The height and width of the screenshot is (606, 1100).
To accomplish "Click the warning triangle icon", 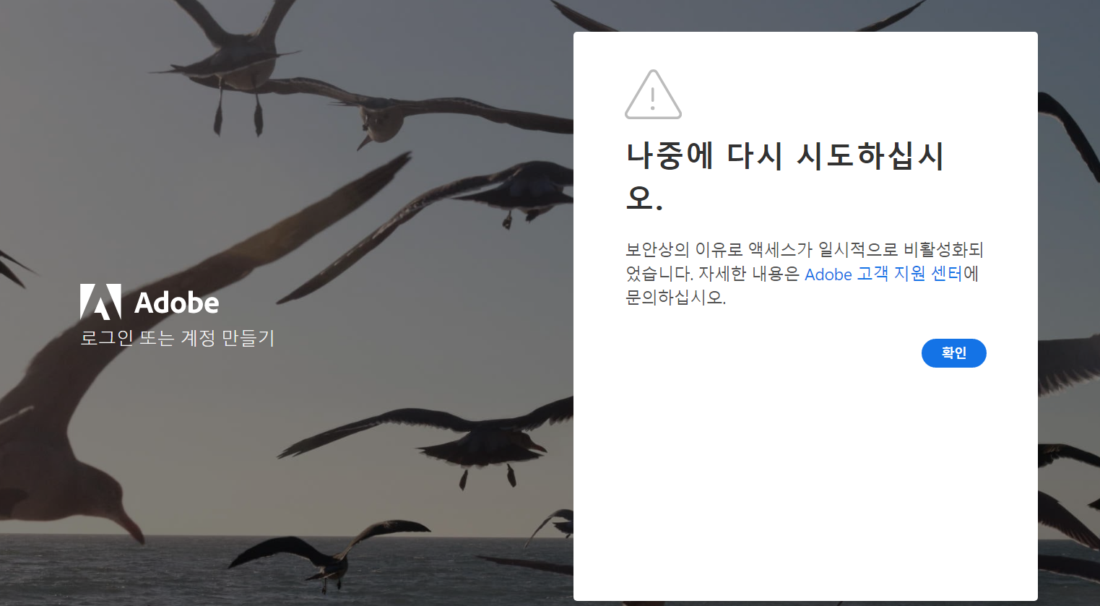I will pos(653,95).
